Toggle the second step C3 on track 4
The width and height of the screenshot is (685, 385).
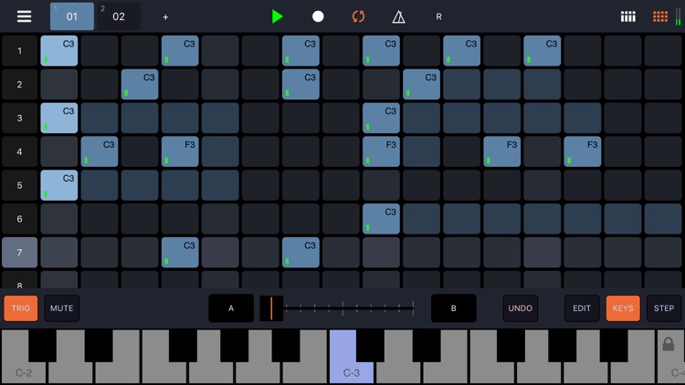pyautogui.click(x=100, y=152)
